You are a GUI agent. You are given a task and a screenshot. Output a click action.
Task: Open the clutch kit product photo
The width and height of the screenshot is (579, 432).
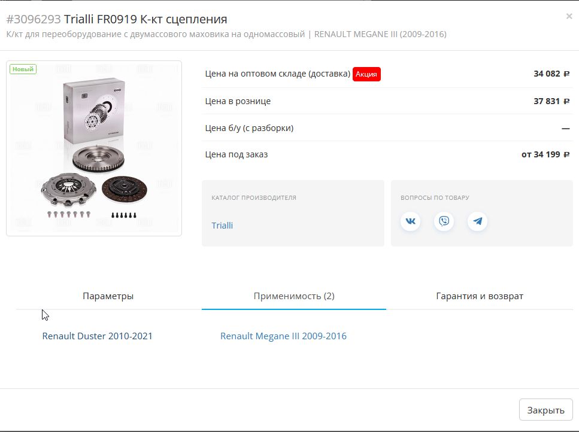tap(94, 148)
